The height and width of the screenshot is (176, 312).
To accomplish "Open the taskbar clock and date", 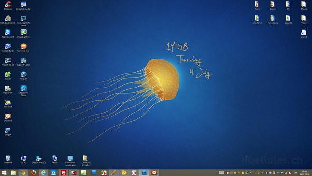I will [x=304, y=173].
